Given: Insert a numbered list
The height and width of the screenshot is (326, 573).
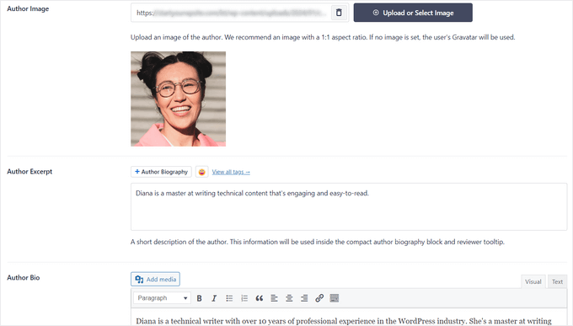Looking at the screenshot, I should pyautogui.click(x=244, y=298).
